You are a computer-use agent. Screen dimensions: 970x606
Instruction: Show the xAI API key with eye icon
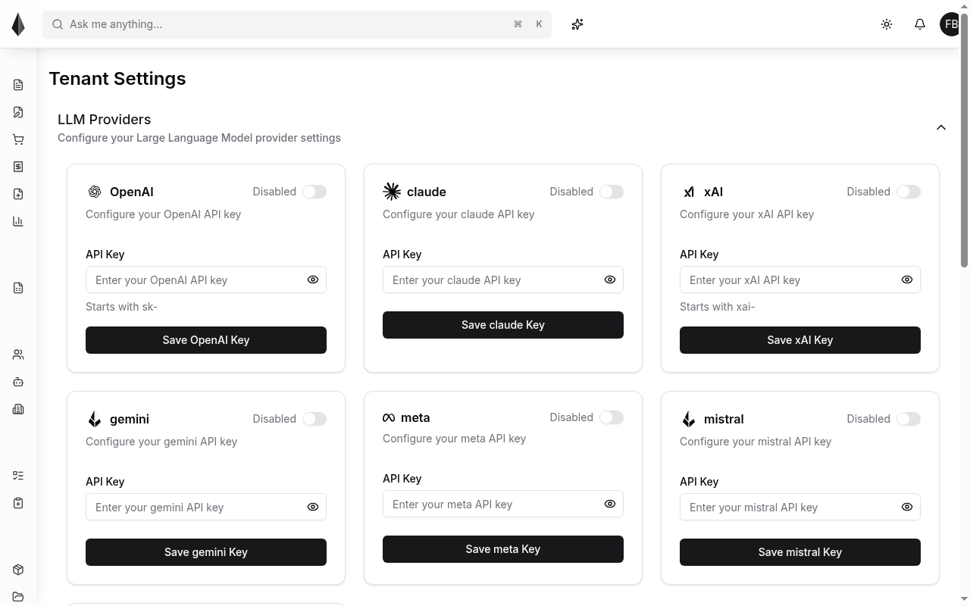pyautogui.click(x=907, y=280)
